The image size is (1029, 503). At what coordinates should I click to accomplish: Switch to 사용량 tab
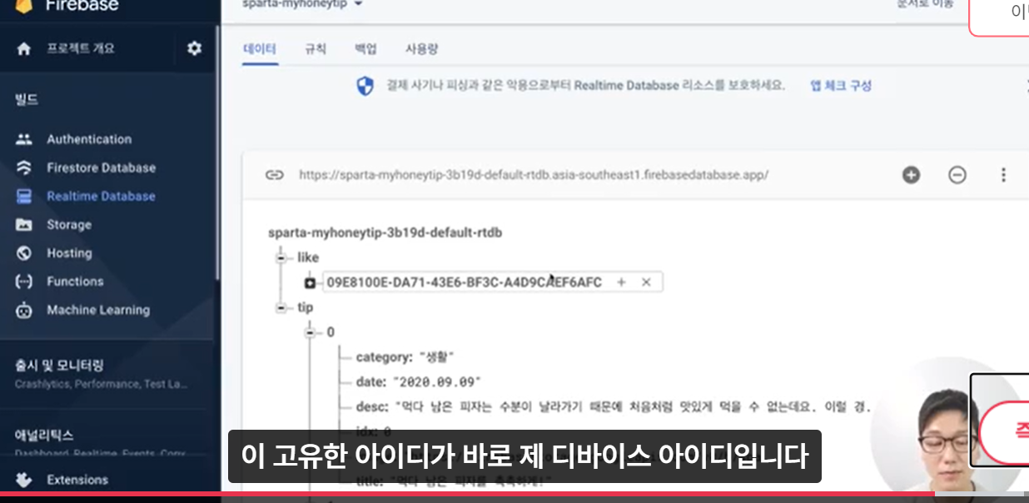(x=421, y=49)
